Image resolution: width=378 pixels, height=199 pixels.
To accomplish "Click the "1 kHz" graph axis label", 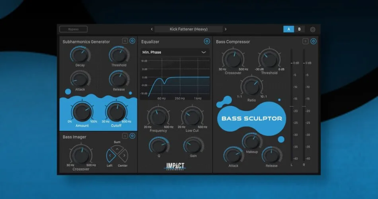I will coord(198,98).
